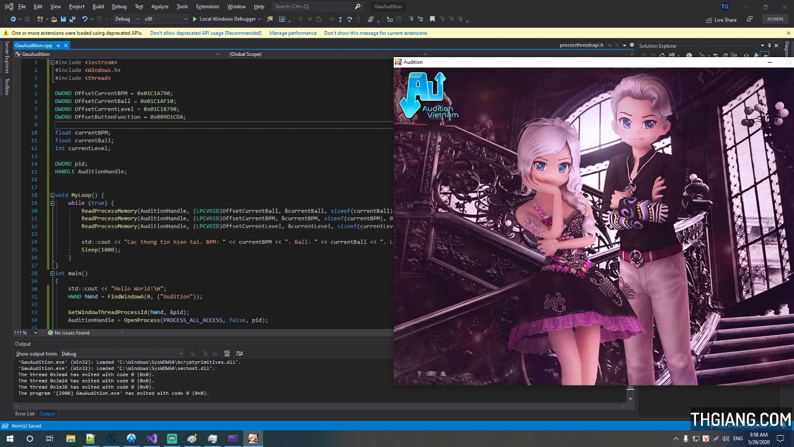The image size is (794, 447).
Task: Open the GauAudition project scope dropdown
Action: [x=116, y=54]
